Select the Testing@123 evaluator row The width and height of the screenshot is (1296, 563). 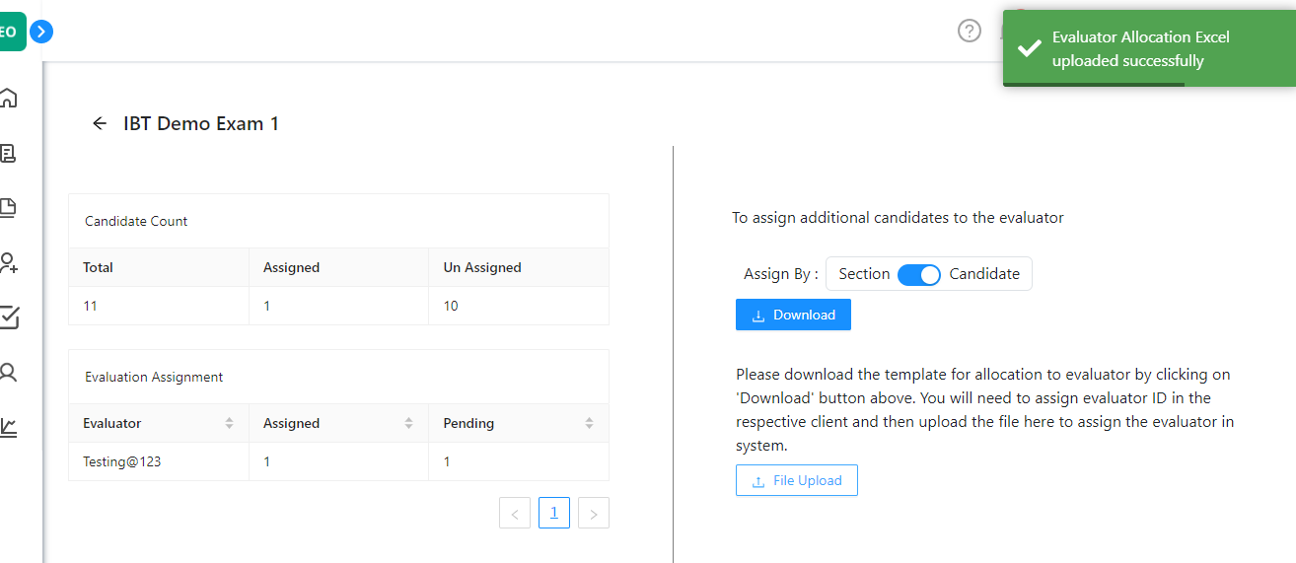click(338, 461)
